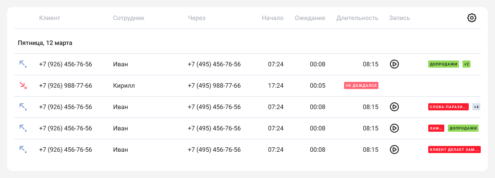Click the Клиент column header
The width and height of the screenshot is (495, 178).
(49, 18)
